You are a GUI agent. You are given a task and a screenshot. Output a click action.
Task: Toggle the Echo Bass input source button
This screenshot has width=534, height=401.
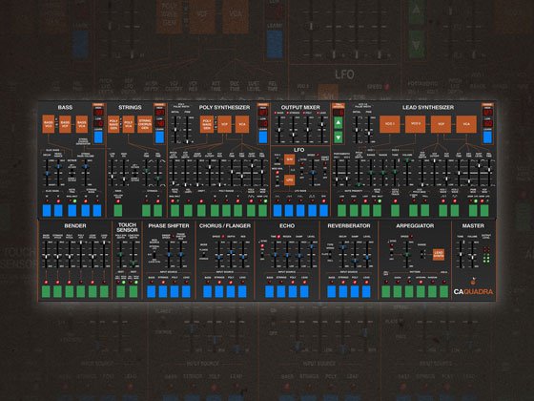tap(269, 292)
